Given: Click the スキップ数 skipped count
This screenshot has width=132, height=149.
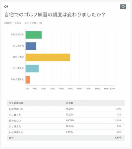Looking at the screenshot, I should (33, 23).
